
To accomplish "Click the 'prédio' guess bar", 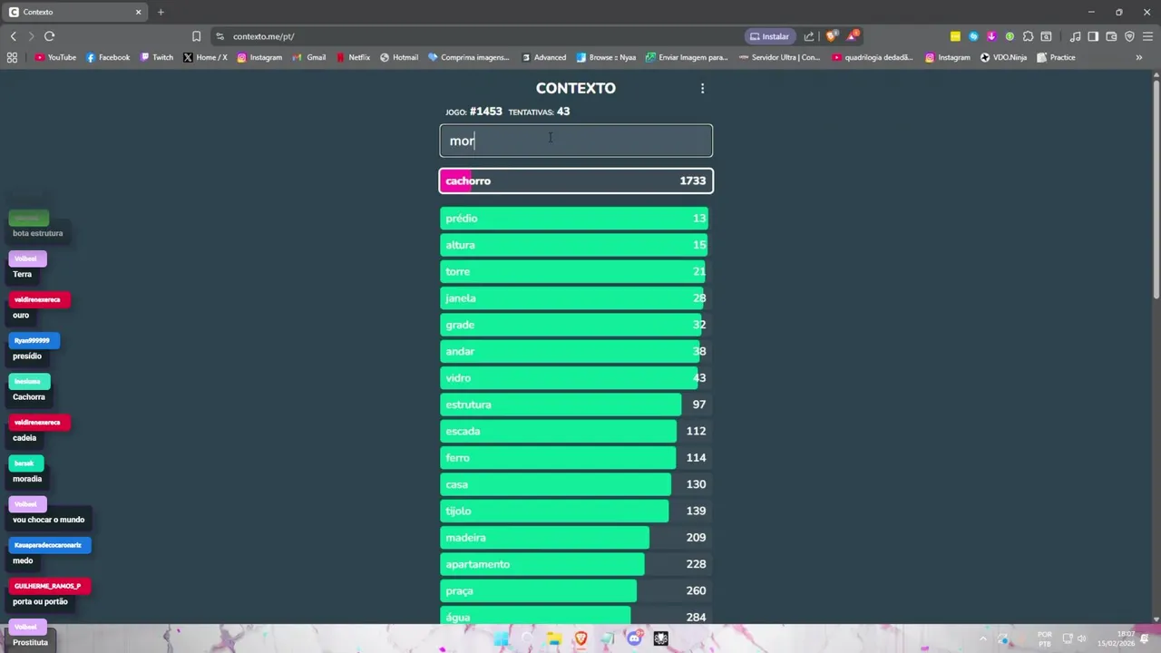I will [x=574, y=219].
